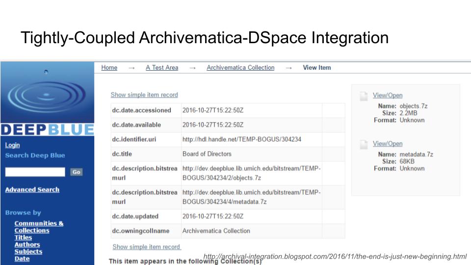Open Archivematica Collection breadcrumb link
Screen dimensions: 471x265
pos(240,68)
